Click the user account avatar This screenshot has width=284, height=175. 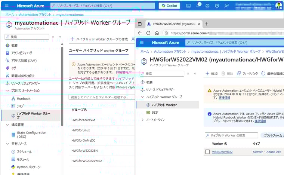(278, 6)
